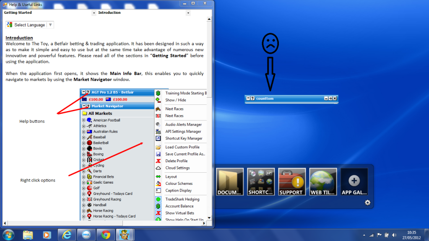This screenshot has width=429, height=241.
Task: Choose Audio Alerts Manager menu entry
Action: [x=183, y=124]
